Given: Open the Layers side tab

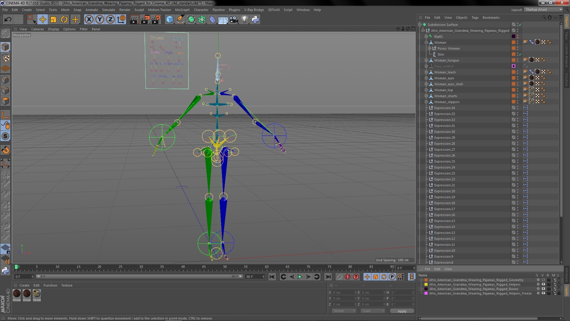Looking at the screenshot, I should 567,291.
